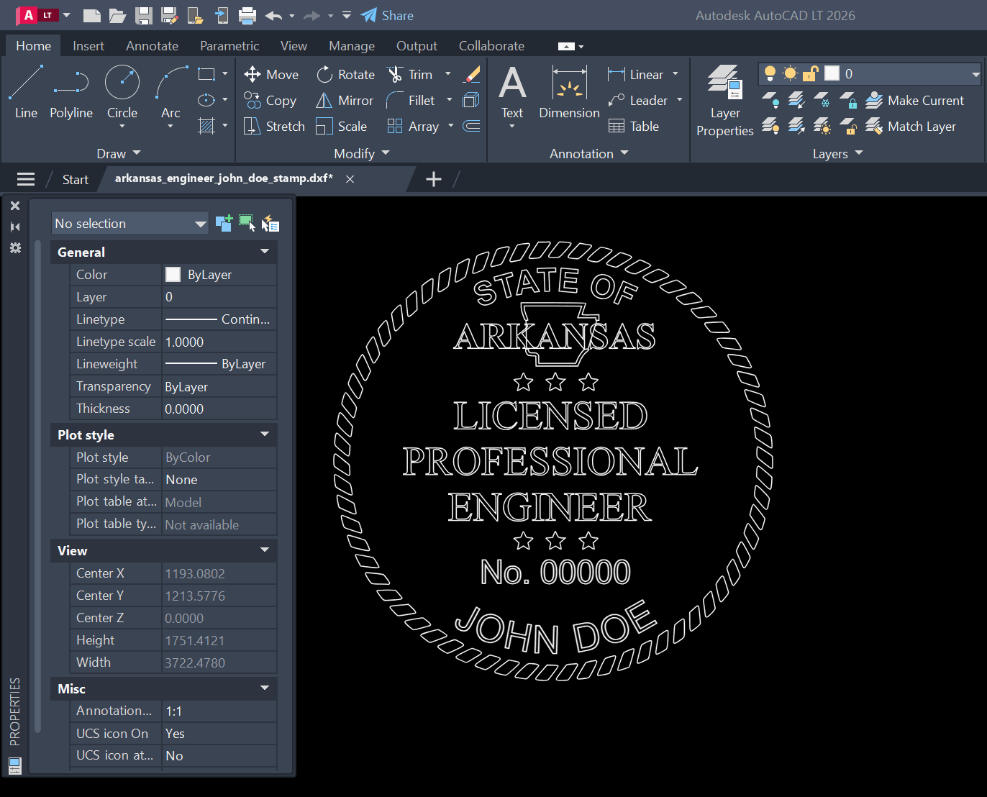Image resolution: width=987 pixels, height=797 pixels.
Task: Switch to the Manage ribbon tab
Action: point(352,45)
